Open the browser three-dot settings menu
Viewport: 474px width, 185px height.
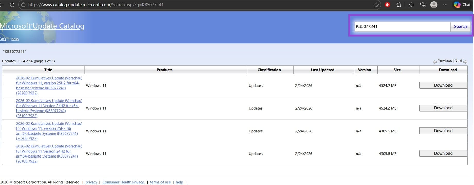pos(445,5)
